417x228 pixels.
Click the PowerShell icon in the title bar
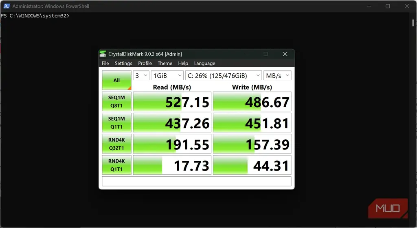7,6
